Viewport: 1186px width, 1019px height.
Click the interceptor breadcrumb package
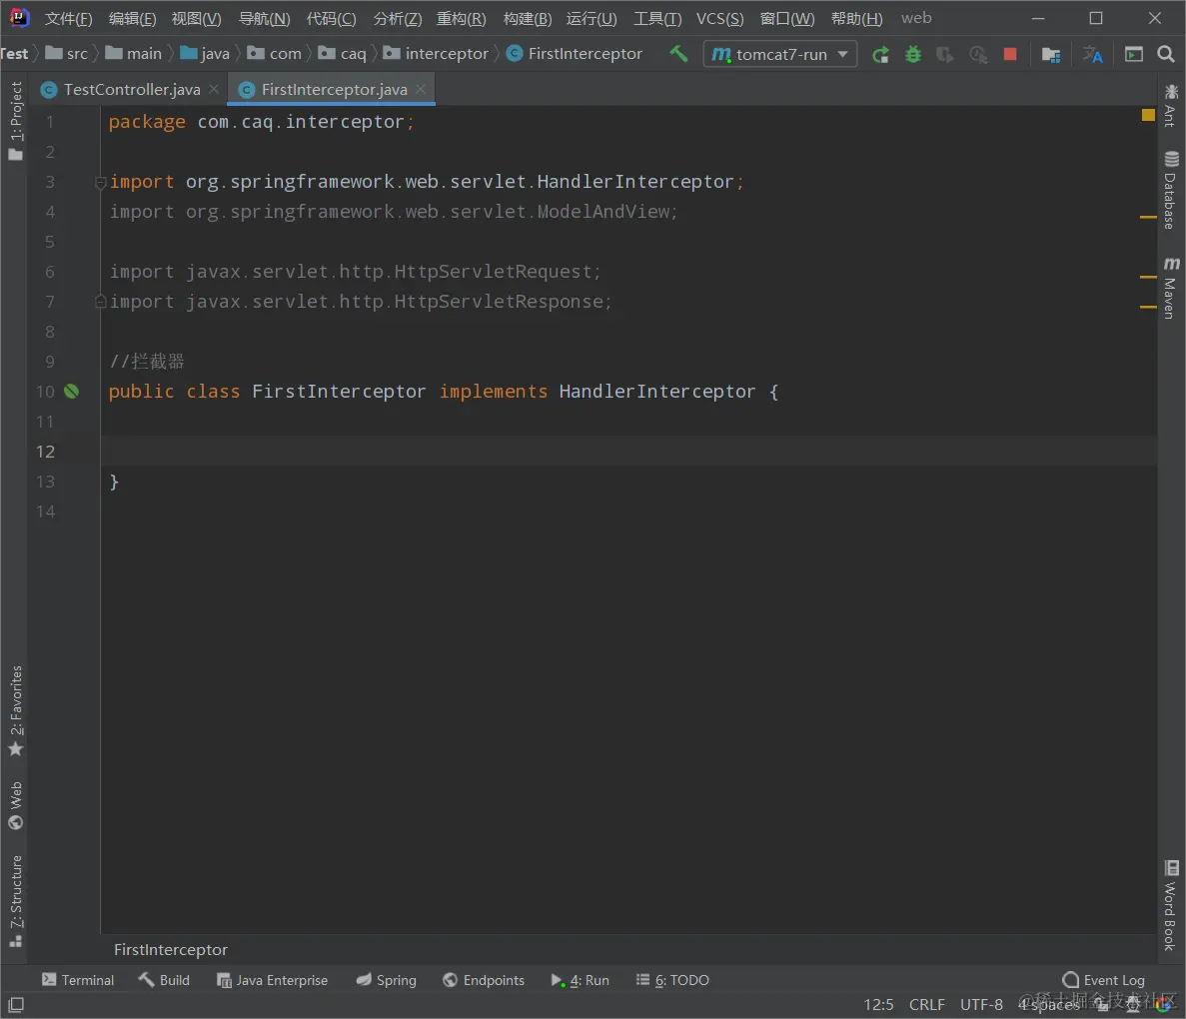436,54
